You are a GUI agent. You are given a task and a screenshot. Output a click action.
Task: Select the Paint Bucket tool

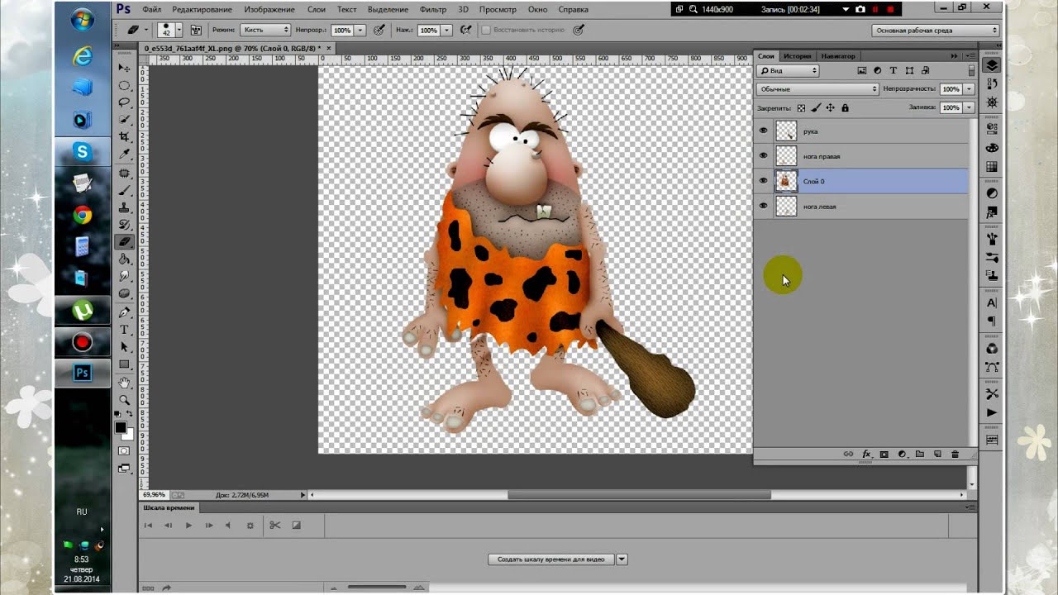click(x=125, y=259)
